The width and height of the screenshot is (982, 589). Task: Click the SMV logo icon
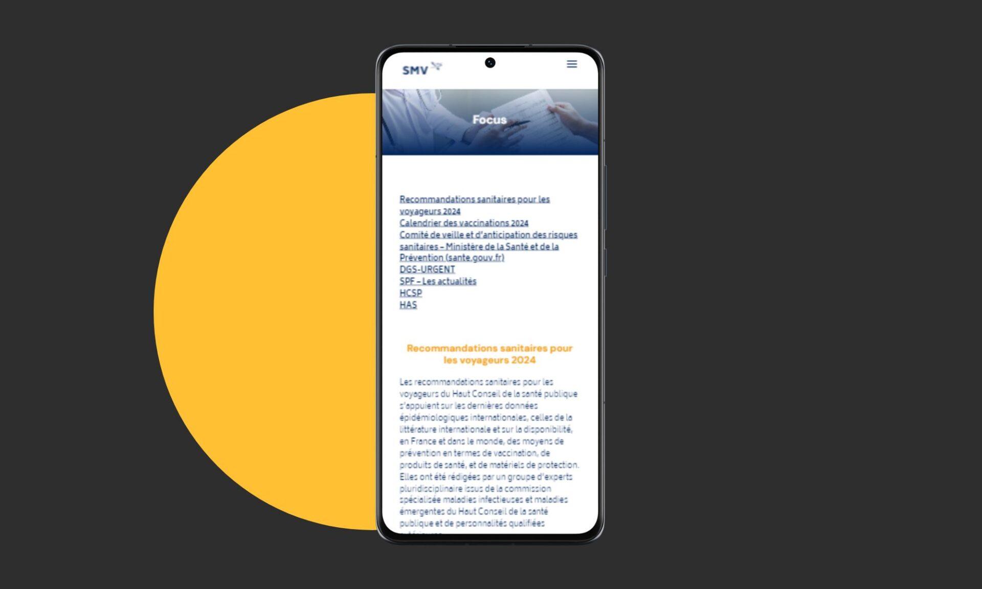(x=419, y=68)
